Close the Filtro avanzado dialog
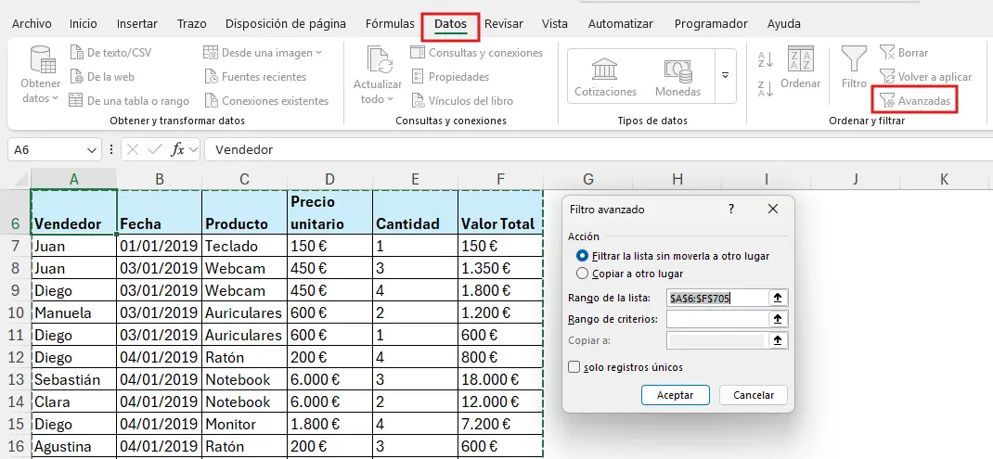The image size is (993, 459). [773, 209]
